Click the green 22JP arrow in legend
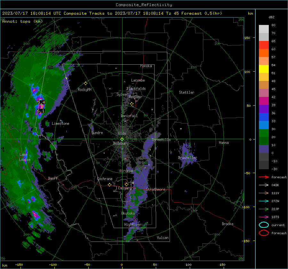The height and width of the screenshot is (269, 288). coord(264,209)
